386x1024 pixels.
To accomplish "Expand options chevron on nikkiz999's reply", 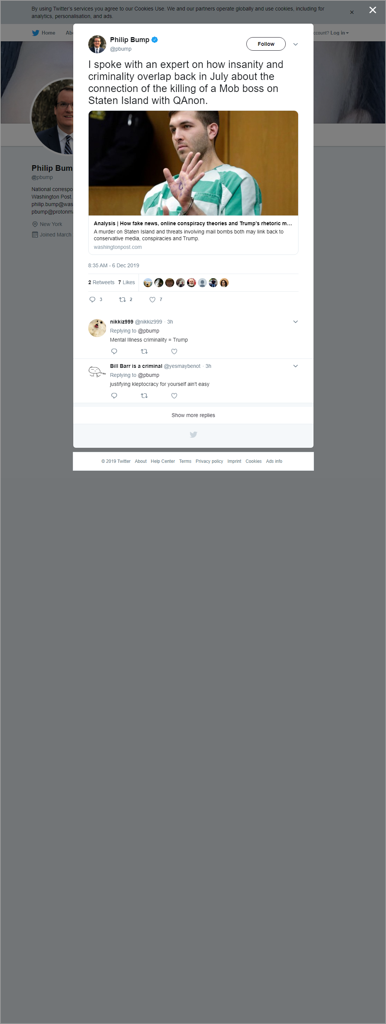I will [x=296, y=322].
